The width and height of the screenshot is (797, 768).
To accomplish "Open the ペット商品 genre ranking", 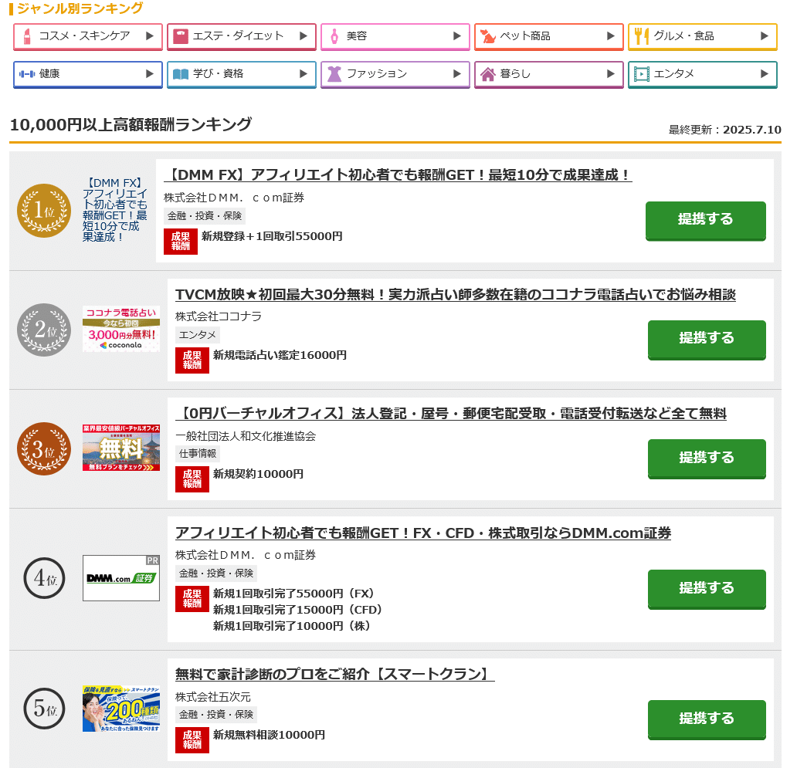I will click(549, 36).
